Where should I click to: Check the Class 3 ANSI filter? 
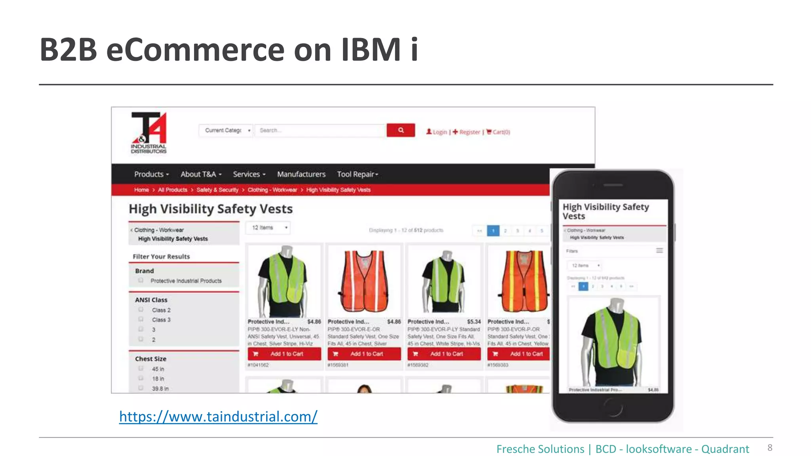click(141, 319)
